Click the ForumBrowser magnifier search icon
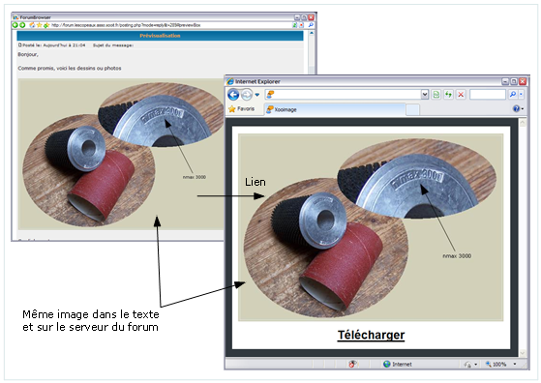Image resolution: width=541 pixels, height=383 pixels. pos(311,25)
